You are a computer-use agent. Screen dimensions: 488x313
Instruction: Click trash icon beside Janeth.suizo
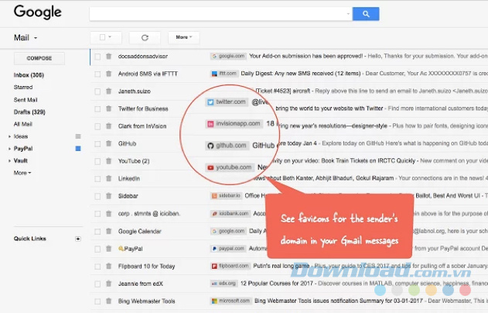point(108,91)
